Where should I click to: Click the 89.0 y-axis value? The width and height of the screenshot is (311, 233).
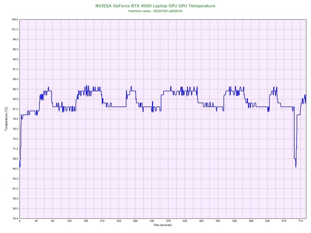(x=15, y=79)
